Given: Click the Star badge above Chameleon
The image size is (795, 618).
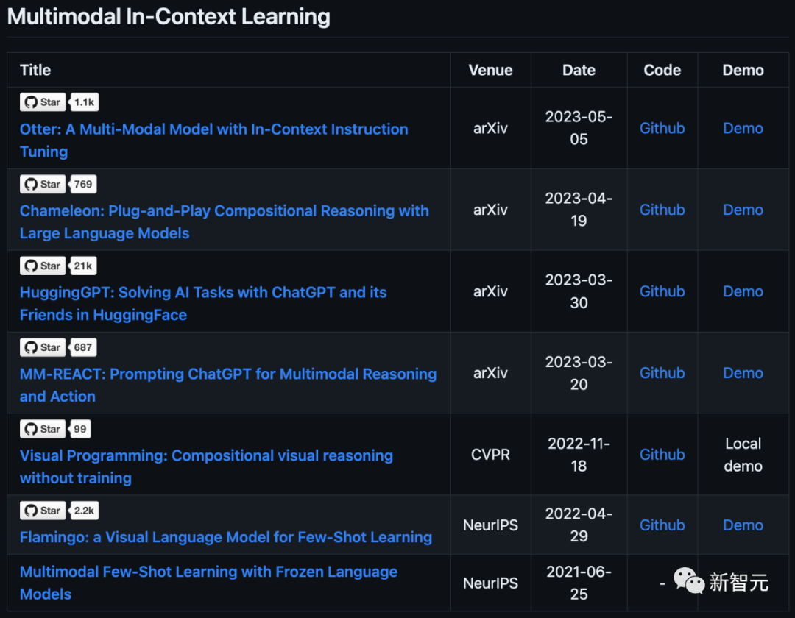Looking at the screenshot, I should click(42, 184).
